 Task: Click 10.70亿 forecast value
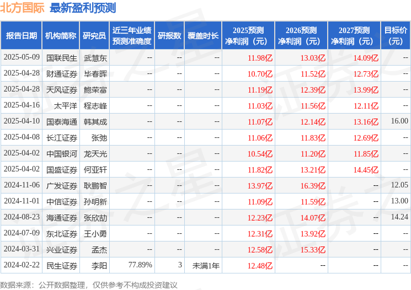tap(260, 74)
